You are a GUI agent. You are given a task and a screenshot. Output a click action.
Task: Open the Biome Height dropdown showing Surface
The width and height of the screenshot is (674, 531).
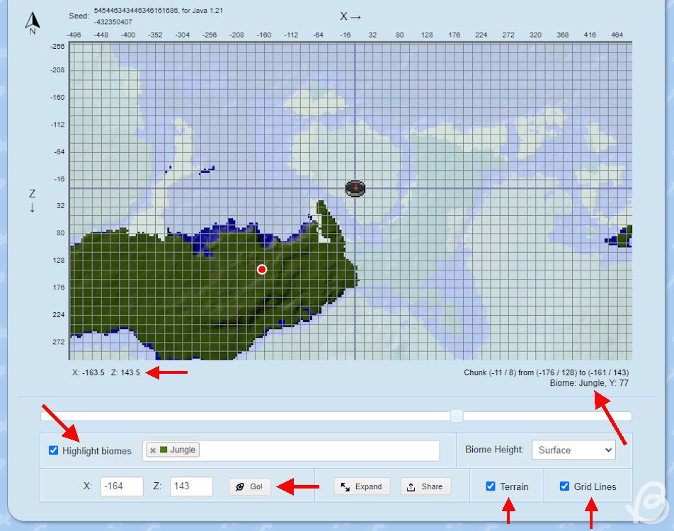(573, 450)
